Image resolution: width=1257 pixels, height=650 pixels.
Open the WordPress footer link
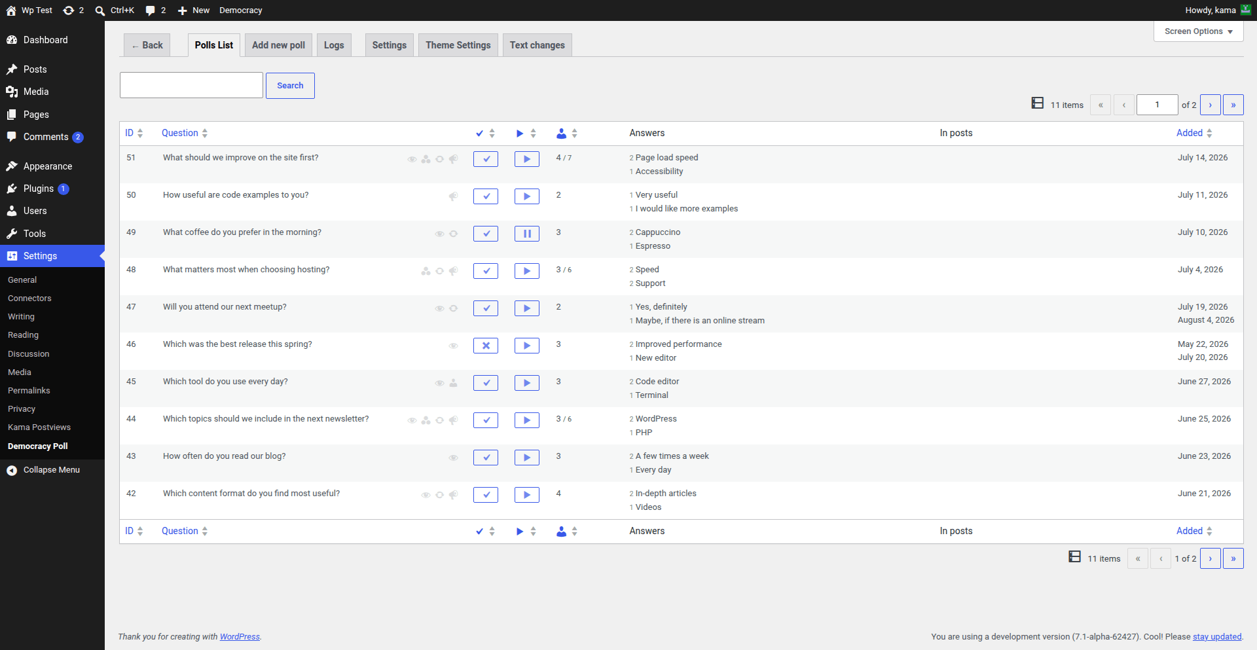click(x=240, y=637)
